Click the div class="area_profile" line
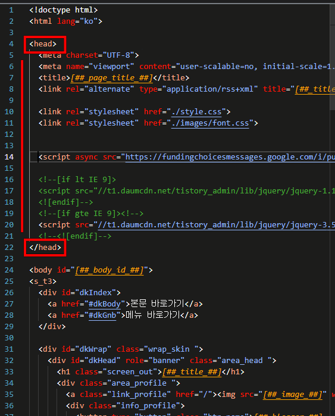 118,383
